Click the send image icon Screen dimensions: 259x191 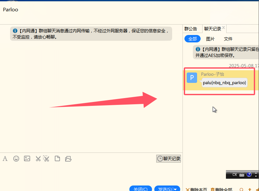click(27, 159)
